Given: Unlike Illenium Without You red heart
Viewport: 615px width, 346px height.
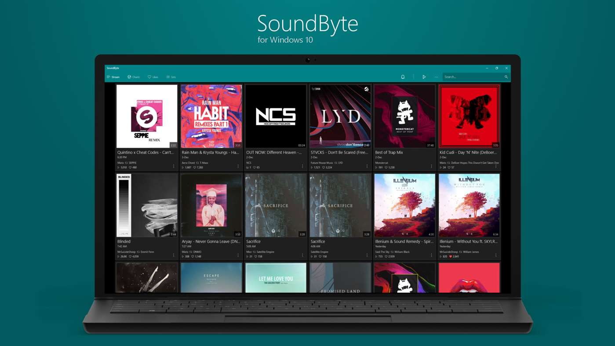Looking at the screenshot, I should tap(451, 256).
